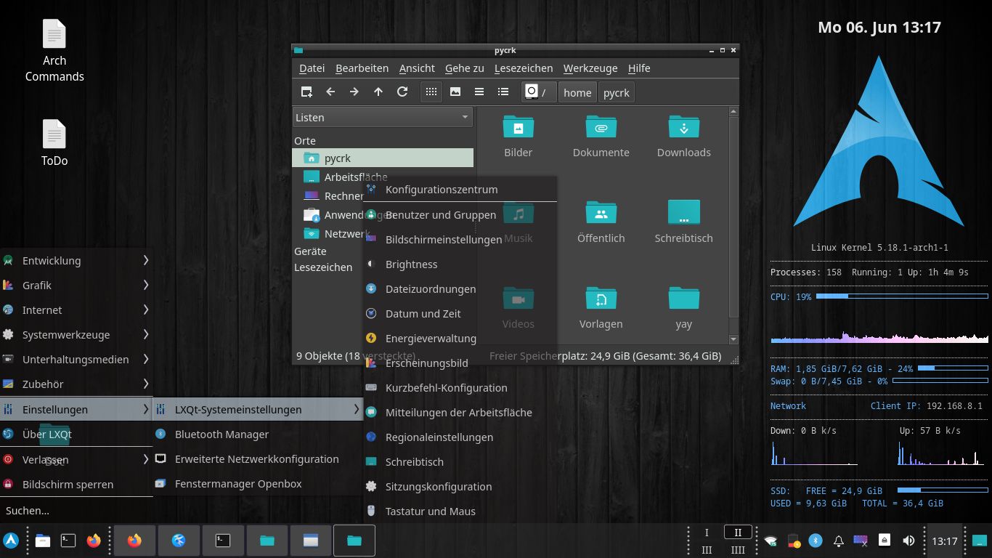Go back to previous folder
The height and width of the screenshot is (558, 992).
click(x=330, y=92)
